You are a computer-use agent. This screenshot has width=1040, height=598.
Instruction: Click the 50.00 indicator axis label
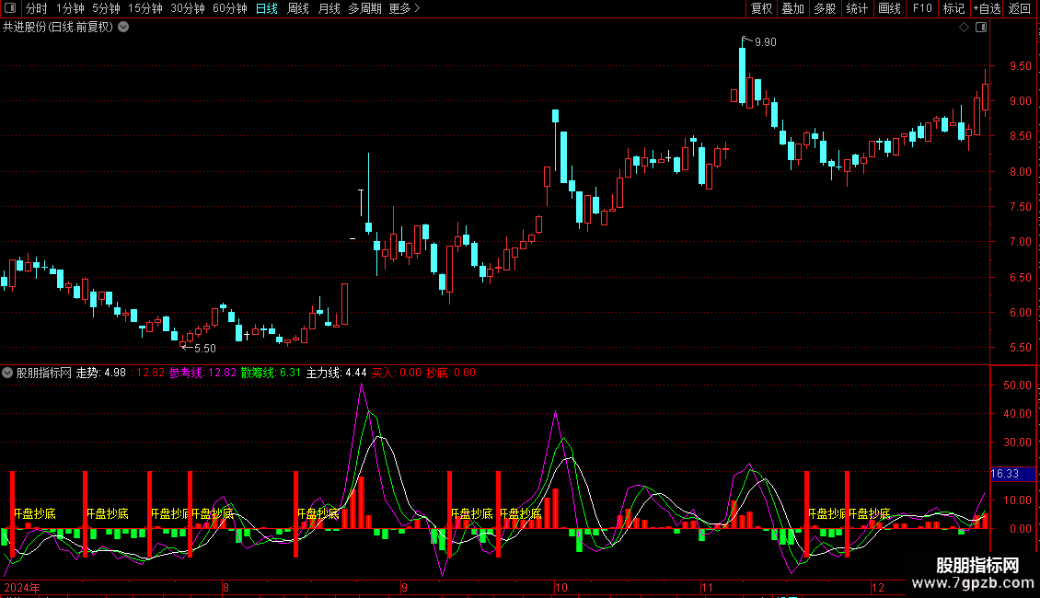click(x=1017, y=385)
